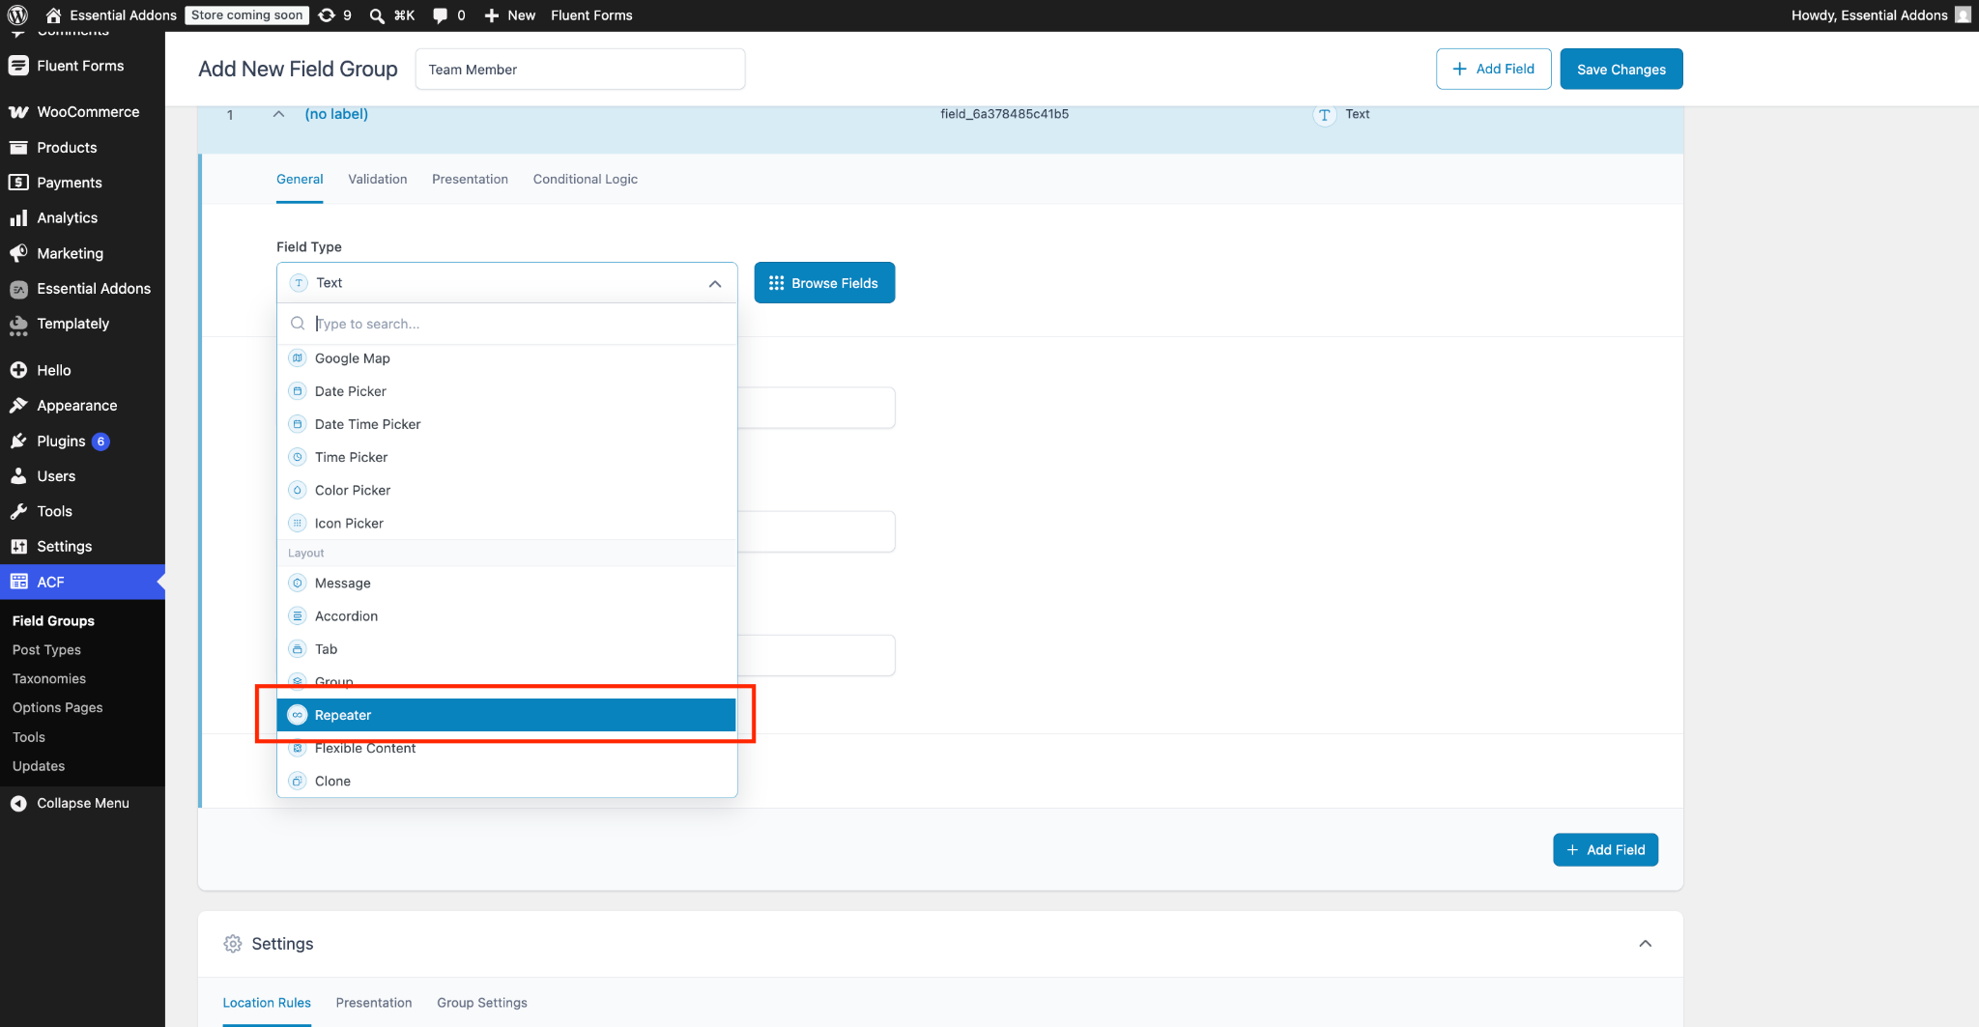1979x1027 pixels.
Task: Choose Flexible Content field type
Action: (506, 748)
